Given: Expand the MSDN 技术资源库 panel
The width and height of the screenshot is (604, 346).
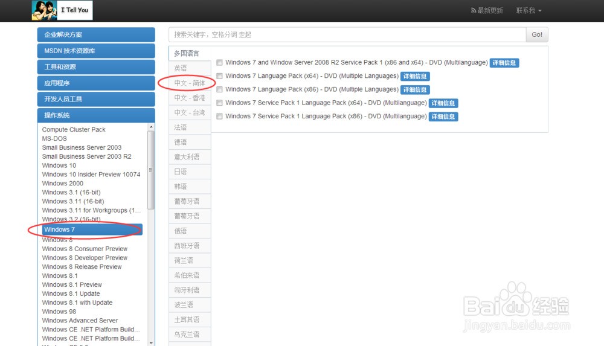Looking at the screenshot, I should (x=96, y=51).
